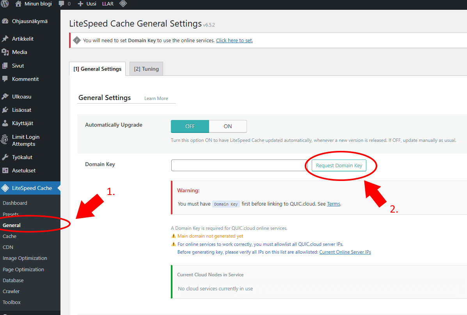Open the LLAR admin bar item

click(x=108, y=4)
